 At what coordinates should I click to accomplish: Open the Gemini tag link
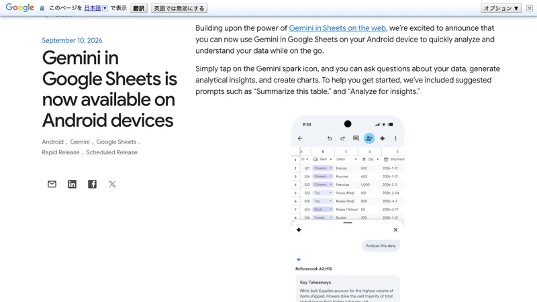tap(80, 142)
